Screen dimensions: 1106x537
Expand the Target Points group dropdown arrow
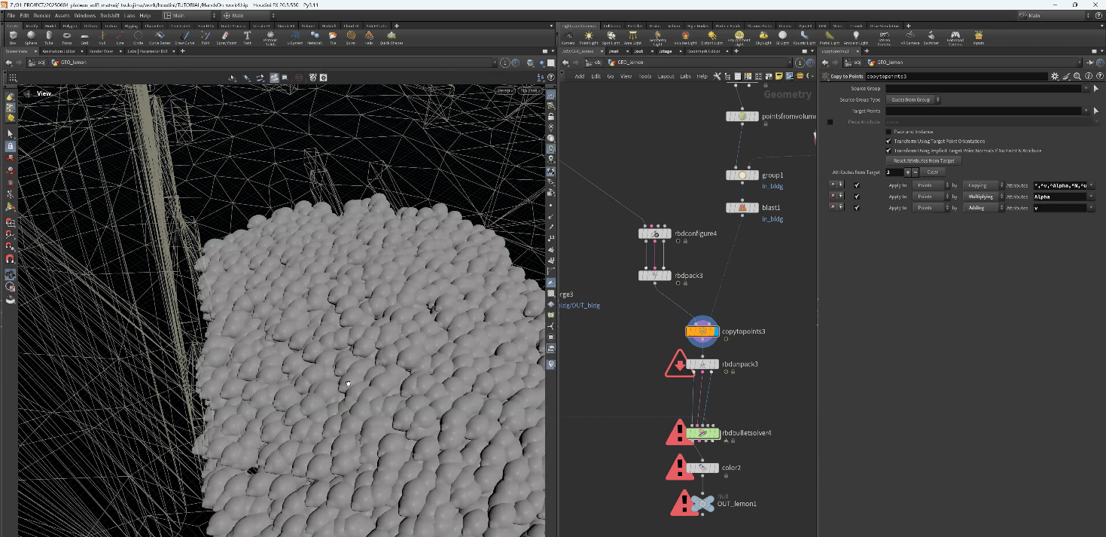pyautogui.click(x=1085, y=111)
